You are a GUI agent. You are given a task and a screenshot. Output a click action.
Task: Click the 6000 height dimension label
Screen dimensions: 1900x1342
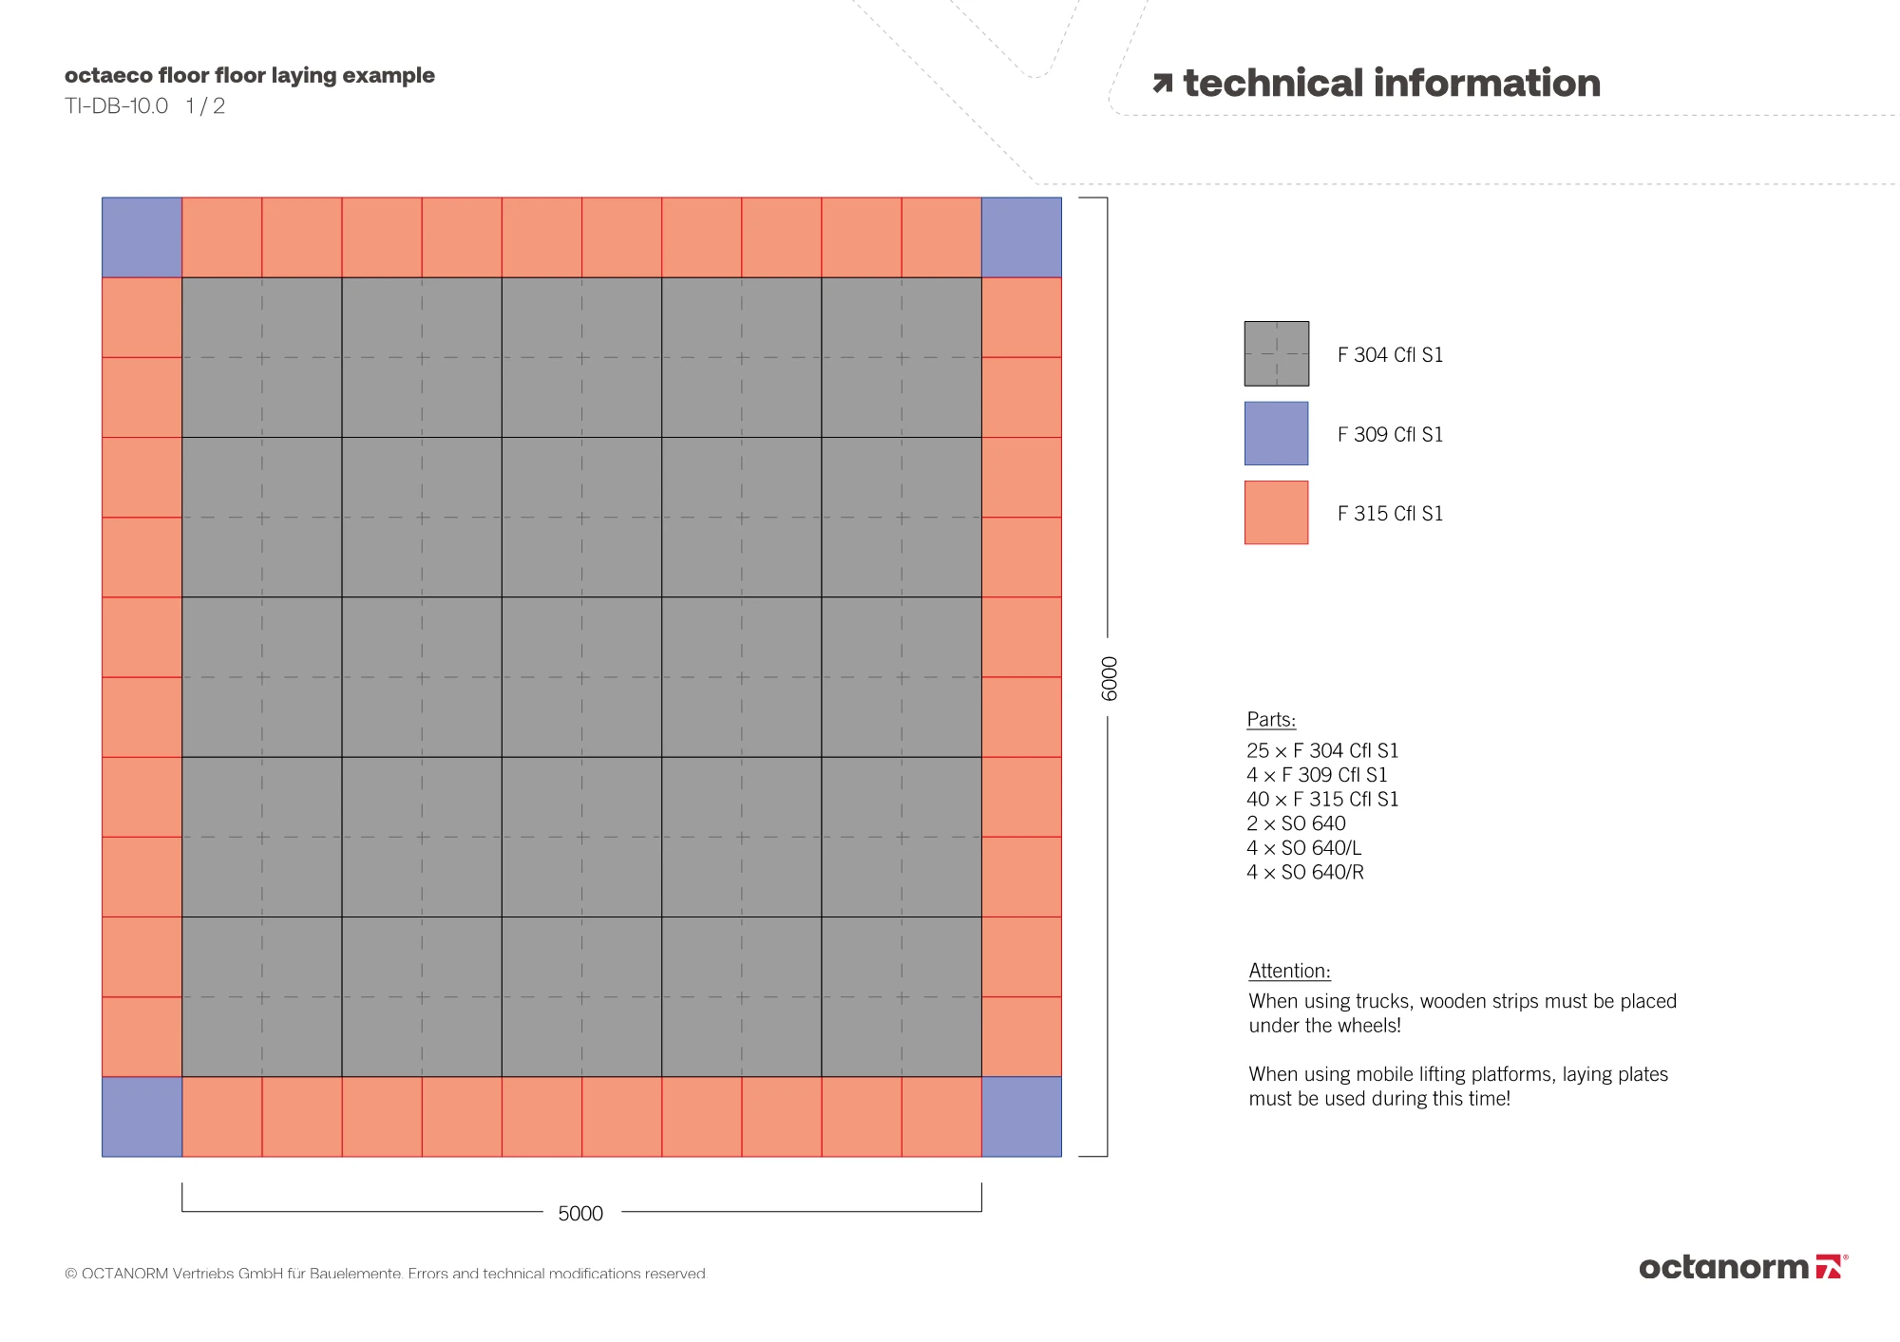1110,678
